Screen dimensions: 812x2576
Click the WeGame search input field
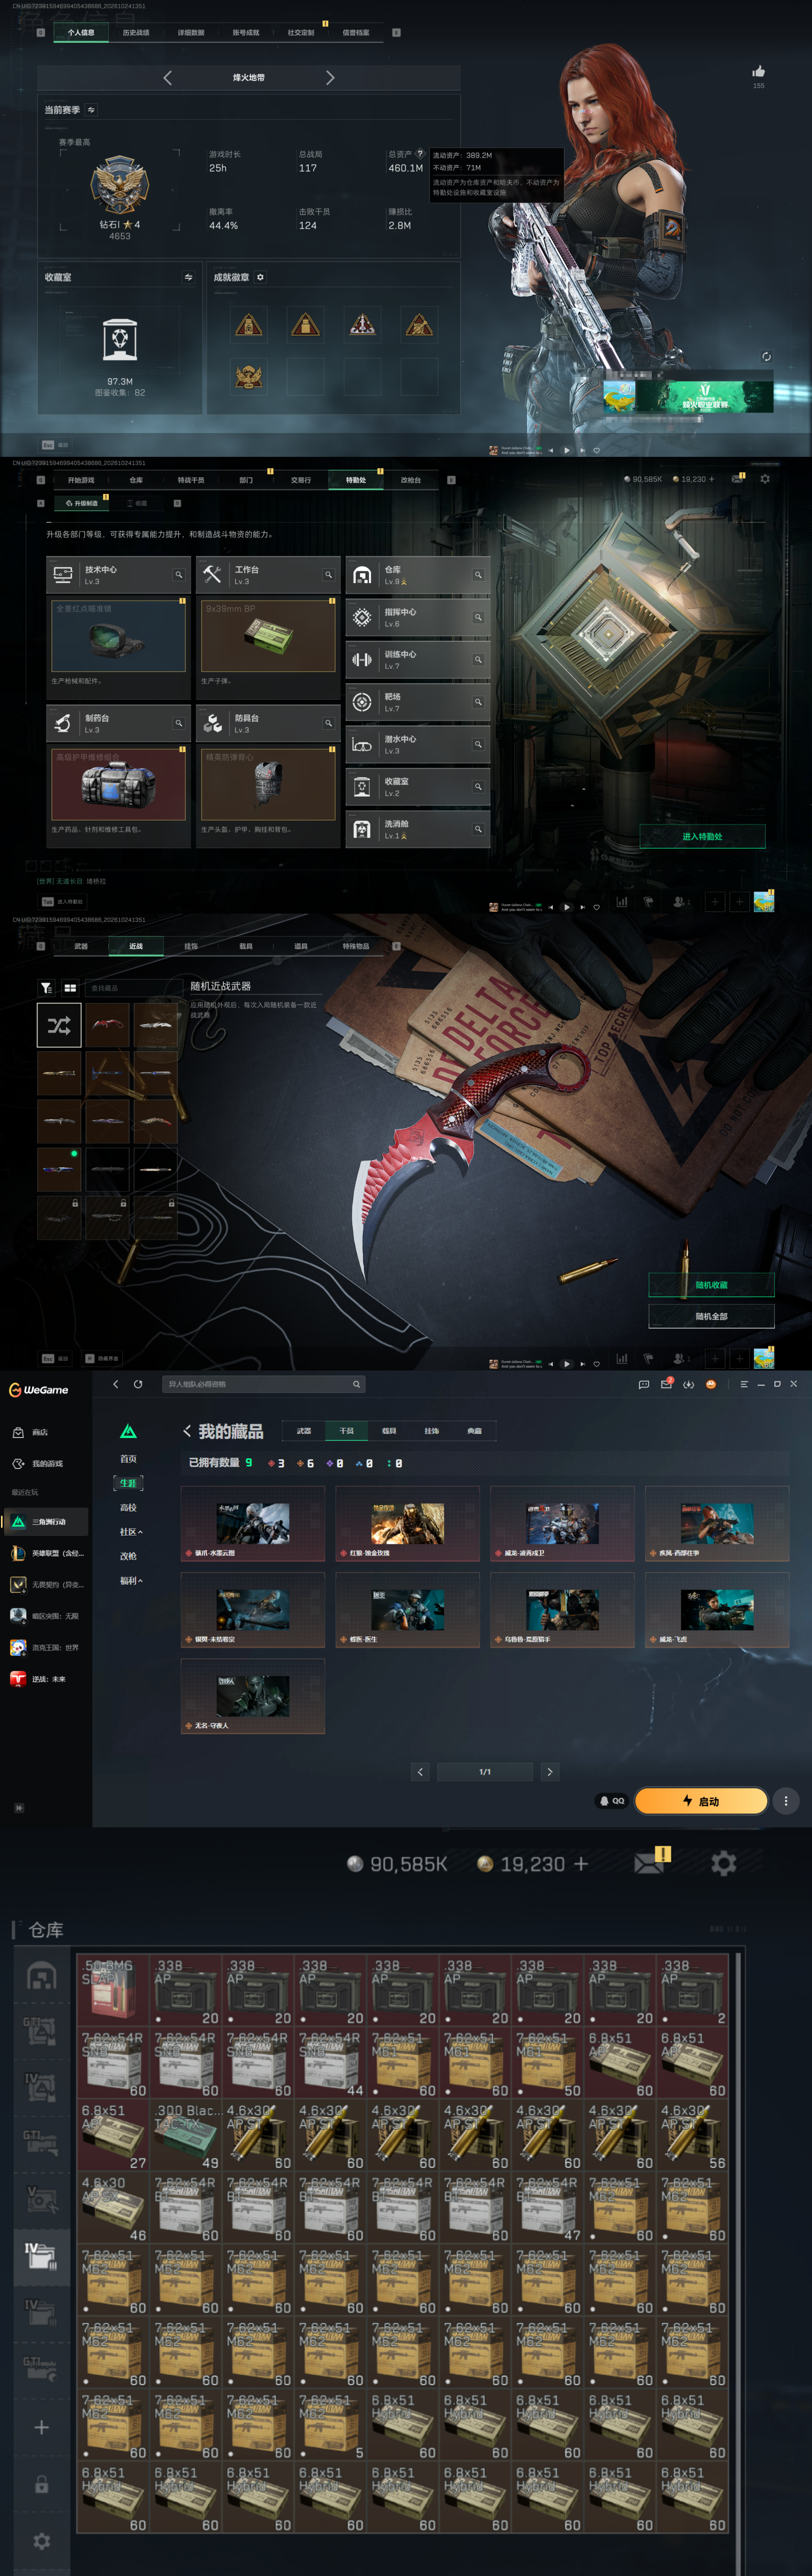coord(264,1384)
